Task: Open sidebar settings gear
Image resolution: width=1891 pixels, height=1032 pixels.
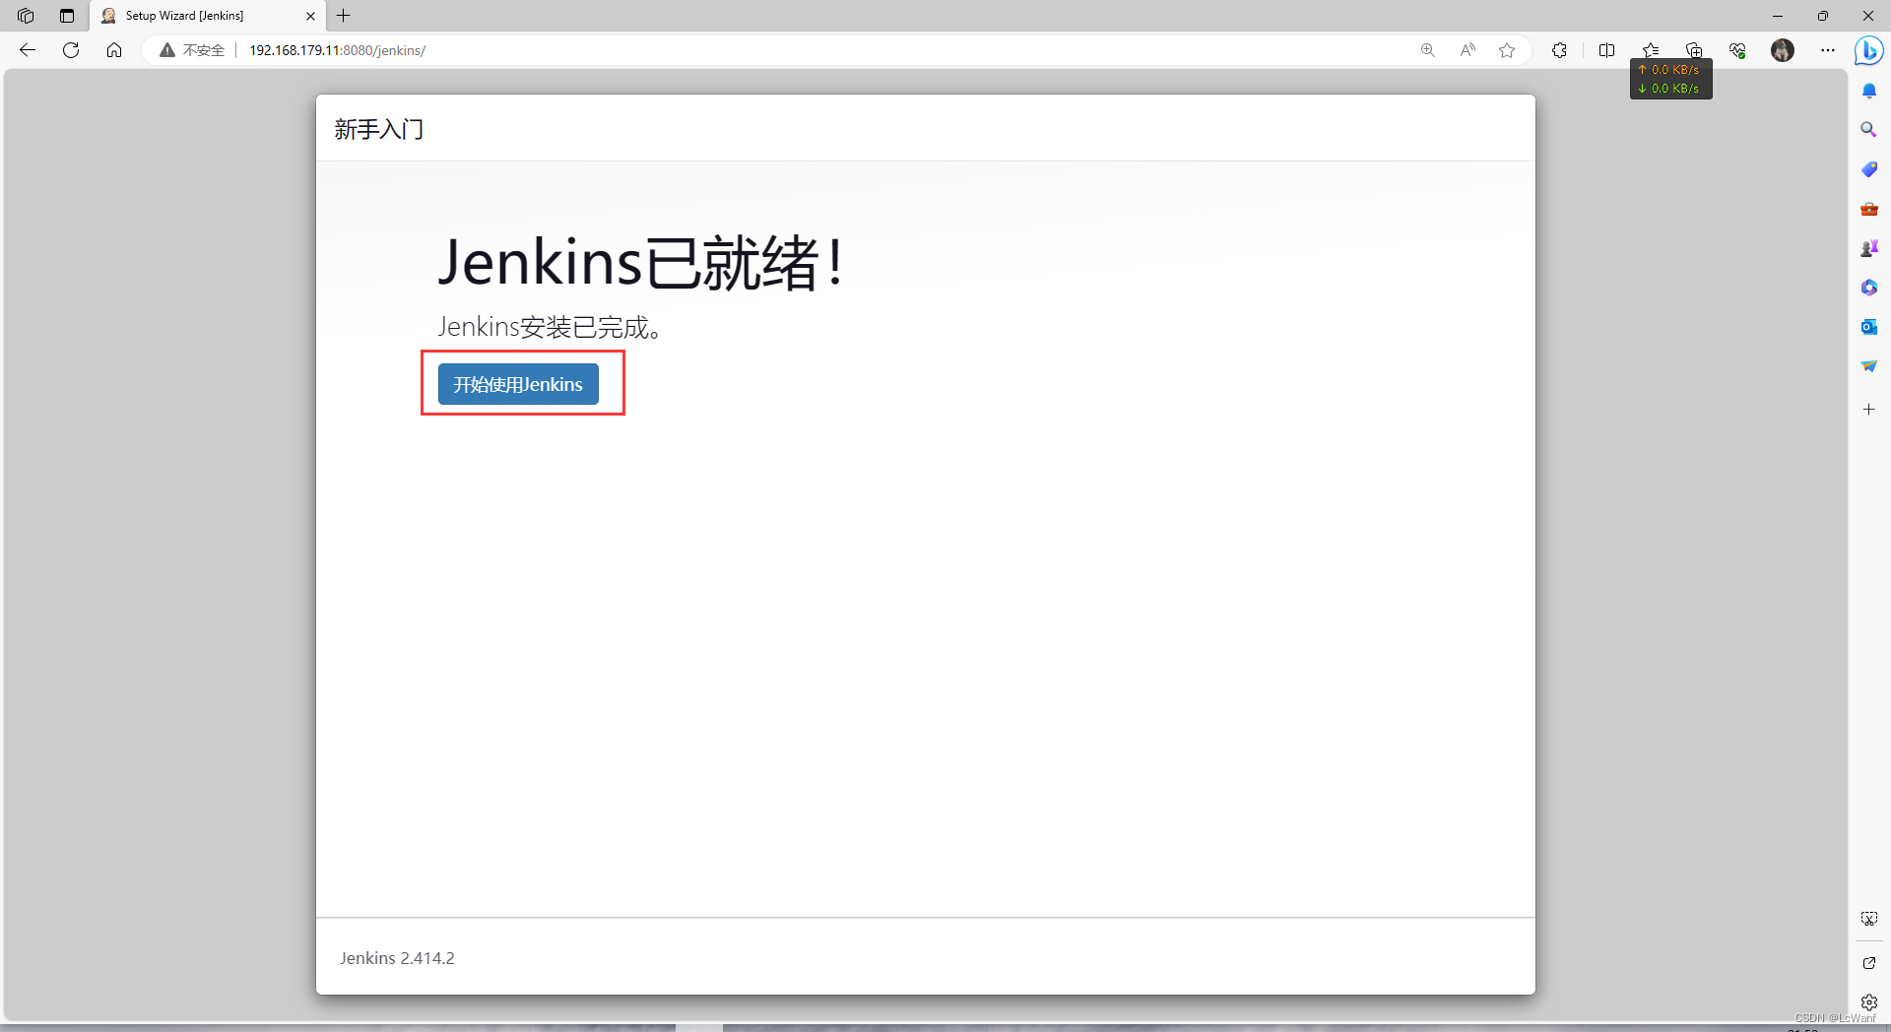Action: pos(1868,1002)
